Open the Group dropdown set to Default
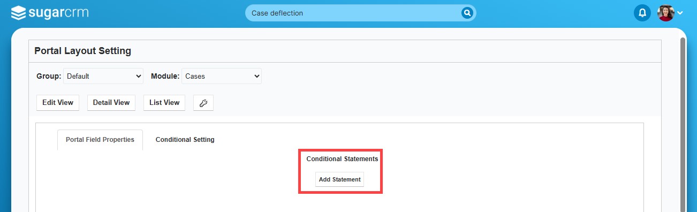 click(x=103, y=76)
